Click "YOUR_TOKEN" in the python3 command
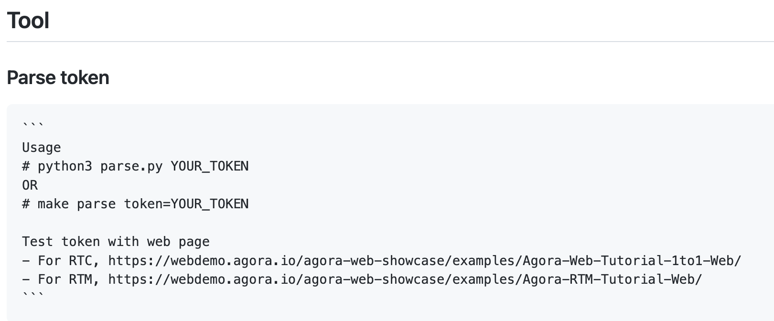Viewport: 774px width, 321px height. (210, 166)
